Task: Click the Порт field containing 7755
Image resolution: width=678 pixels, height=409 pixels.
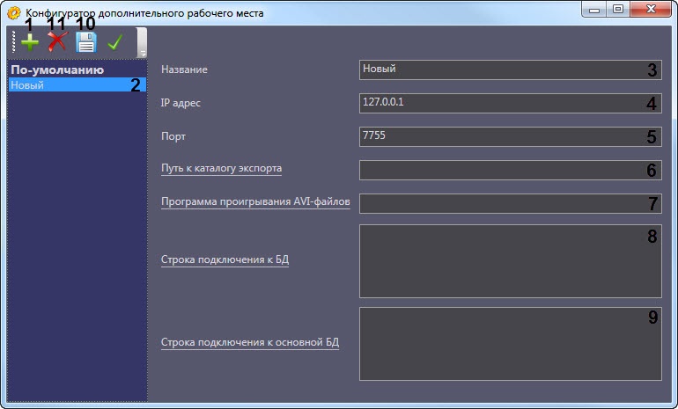Action: tap(509, 136)
